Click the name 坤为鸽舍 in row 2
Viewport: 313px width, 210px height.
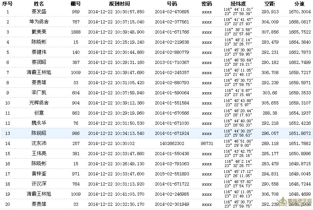[x=39, y=22]
